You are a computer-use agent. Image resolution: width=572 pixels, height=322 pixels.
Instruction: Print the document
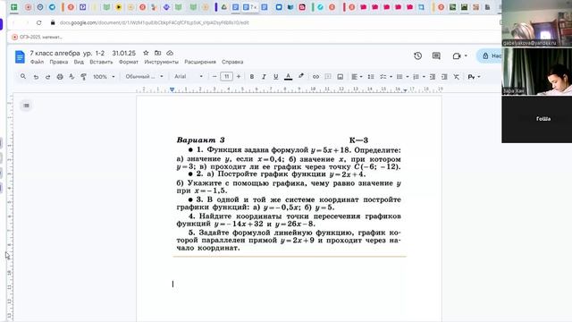point(60,77)
